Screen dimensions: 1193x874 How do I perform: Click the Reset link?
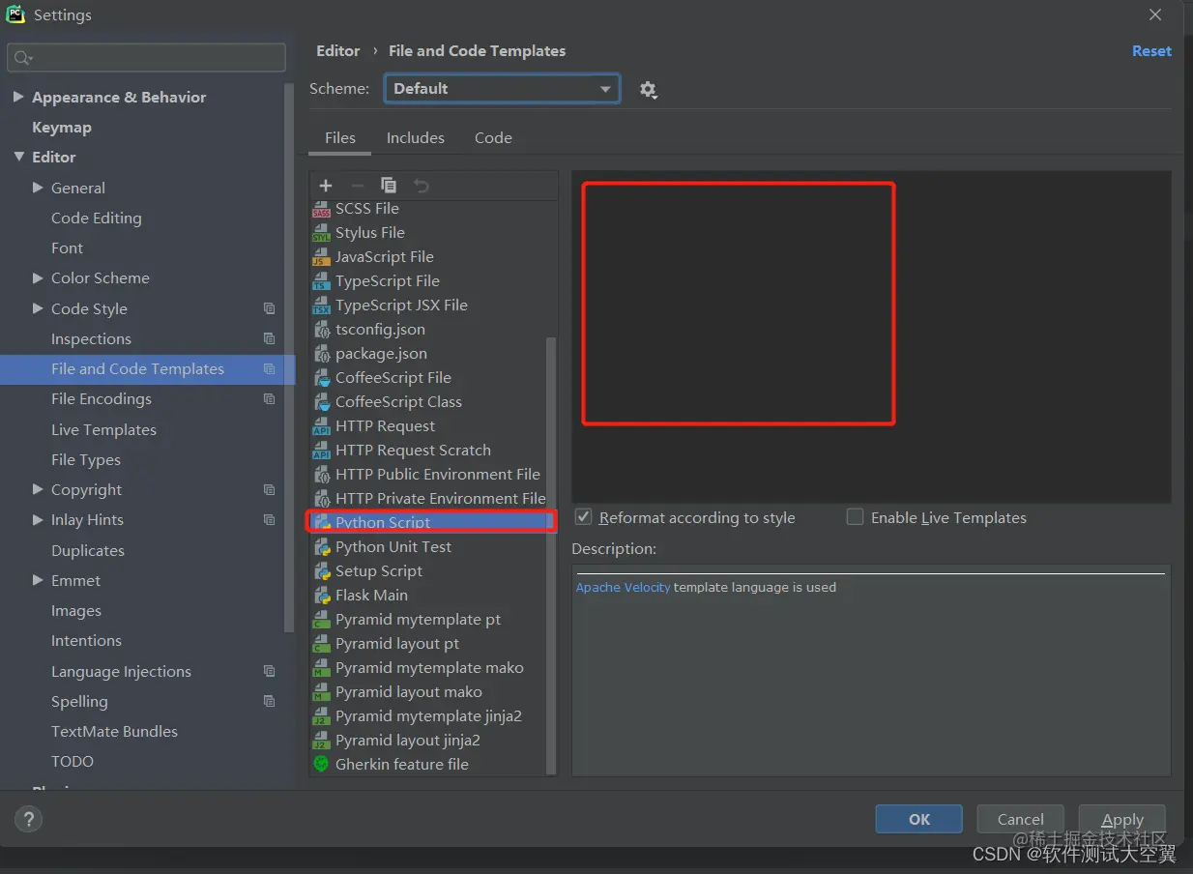point(1151,51)
